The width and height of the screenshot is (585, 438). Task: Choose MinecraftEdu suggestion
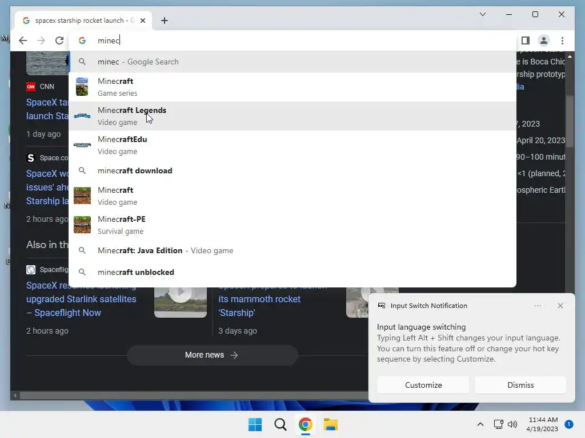tap(293, 145)
